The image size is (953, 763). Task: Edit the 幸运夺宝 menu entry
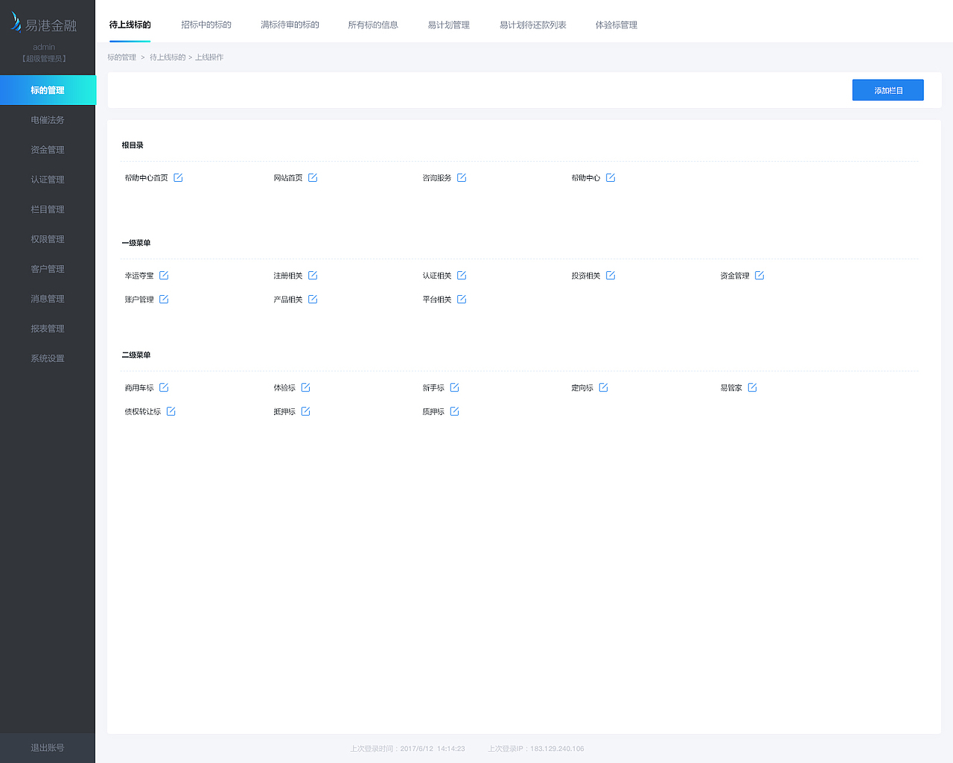164,276
